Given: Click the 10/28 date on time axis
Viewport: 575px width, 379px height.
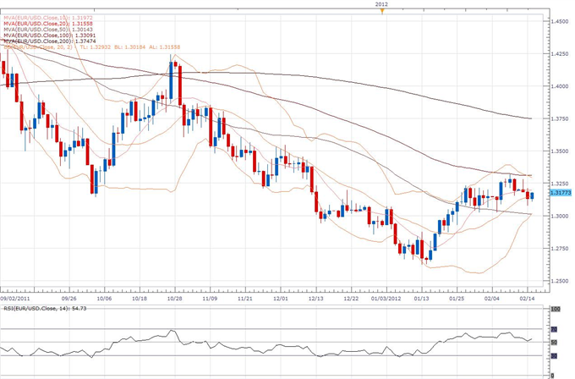Looking at the screenshot, I should [175, 298].
